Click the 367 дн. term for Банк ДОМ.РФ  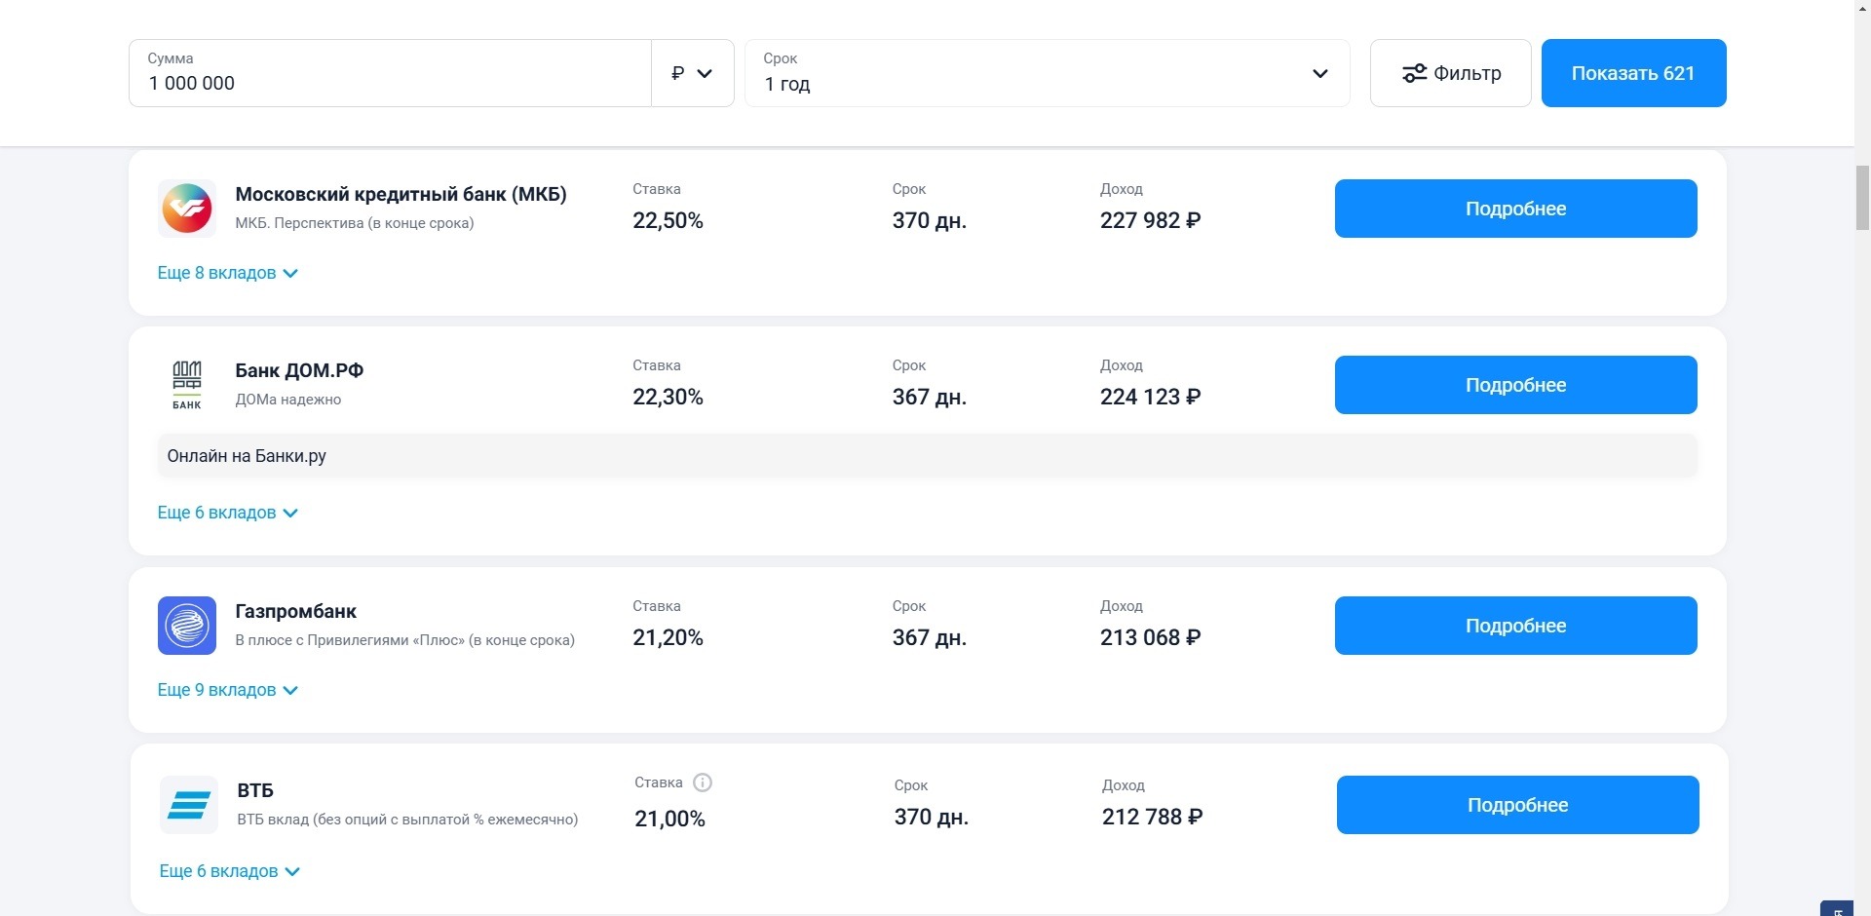pos(930,398)
